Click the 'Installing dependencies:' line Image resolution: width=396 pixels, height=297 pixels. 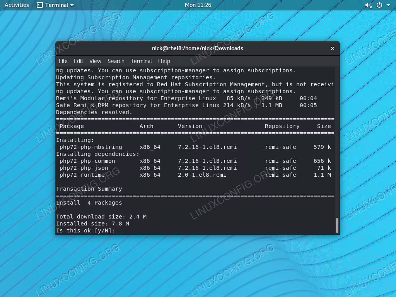point(97,154)
